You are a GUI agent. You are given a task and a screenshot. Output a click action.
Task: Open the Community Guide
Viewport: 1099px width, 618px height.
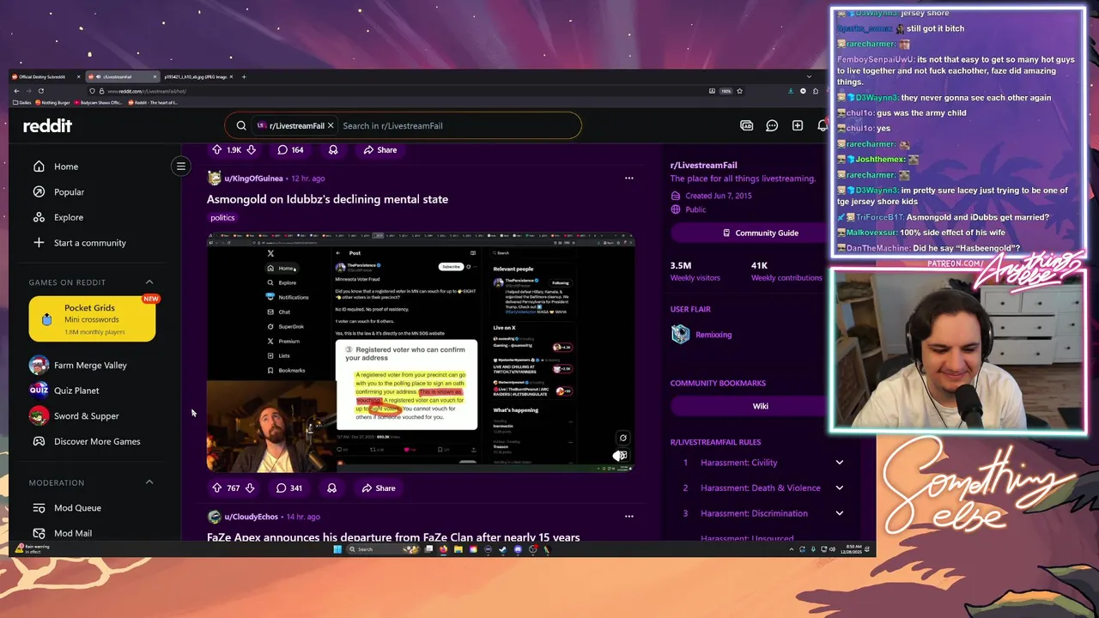coord(761,233)
